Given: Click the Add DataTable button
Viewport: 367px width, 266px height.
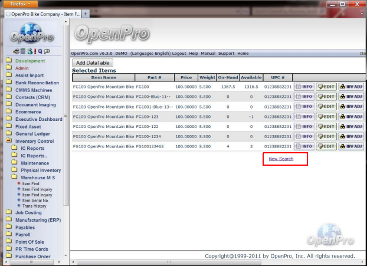Looking at the screenshot, I should click(x=91, y=63).
